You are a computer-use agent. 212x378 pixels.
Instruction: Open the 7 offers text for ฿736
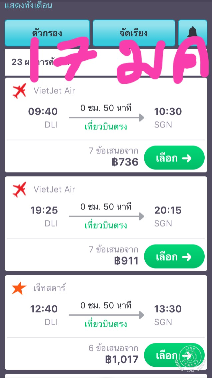coord(113,151)
